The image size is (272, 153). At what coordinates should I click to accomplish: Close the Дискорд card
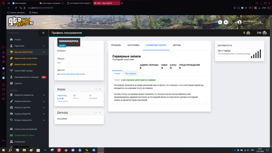coord(100,112)
